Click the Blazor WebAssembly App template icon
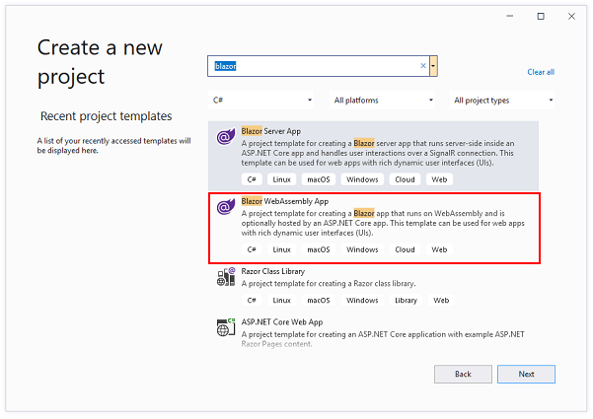This screenshot has width=593, height=419. [226, 207]
